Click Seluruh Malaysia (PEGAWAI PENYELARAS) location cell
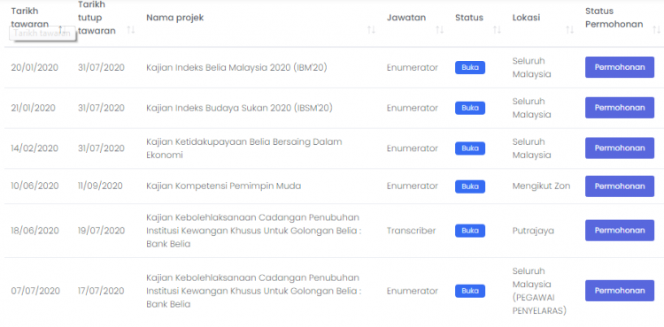Screen dimensions: 664x327 point(539,291)
